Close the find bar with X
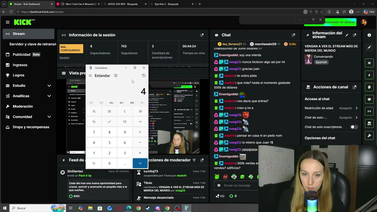 point(320,20)
